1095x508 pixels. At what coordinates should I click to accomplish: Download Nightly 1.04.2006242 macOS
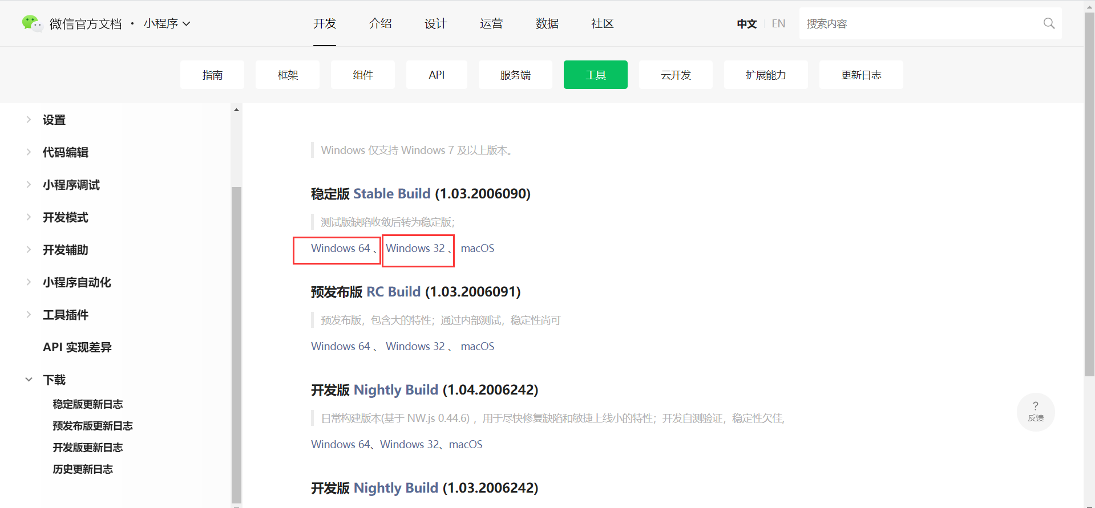[x=466, y=444]
